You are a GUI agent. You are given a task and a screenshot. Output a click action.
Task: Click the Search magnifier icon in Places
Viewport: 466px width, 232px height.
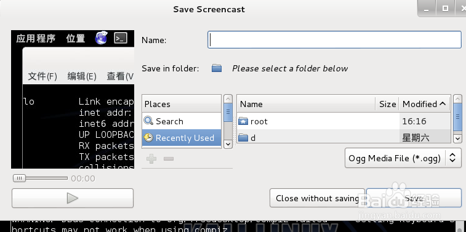(148, 121)
